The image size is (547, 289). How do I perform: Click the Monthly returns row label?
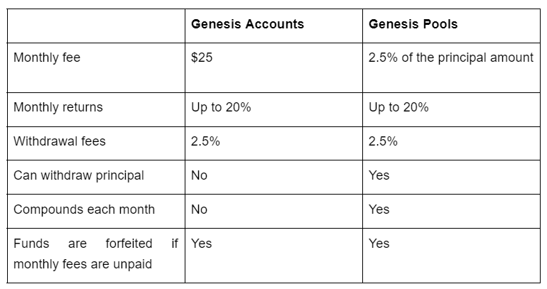pyautogui.click(x=58, y=107)
